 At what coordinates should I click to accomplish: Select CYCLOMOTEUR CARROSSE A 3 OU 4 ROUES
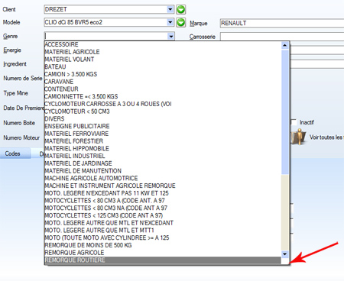click(x=163, y=104)
